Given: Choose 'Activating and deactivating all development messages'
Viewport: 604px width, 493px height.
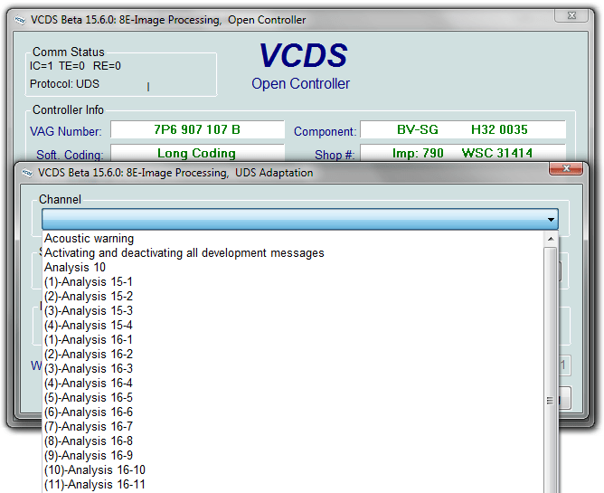Looking at the screenshot, I should click(x=293, y=253).
